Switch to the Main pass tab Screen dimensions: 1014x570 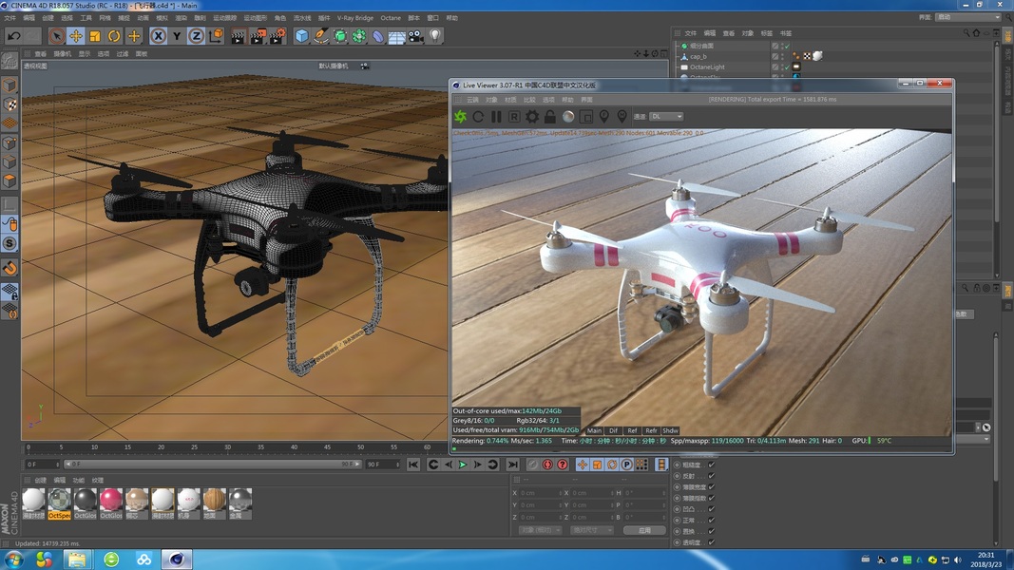[594, 430]
